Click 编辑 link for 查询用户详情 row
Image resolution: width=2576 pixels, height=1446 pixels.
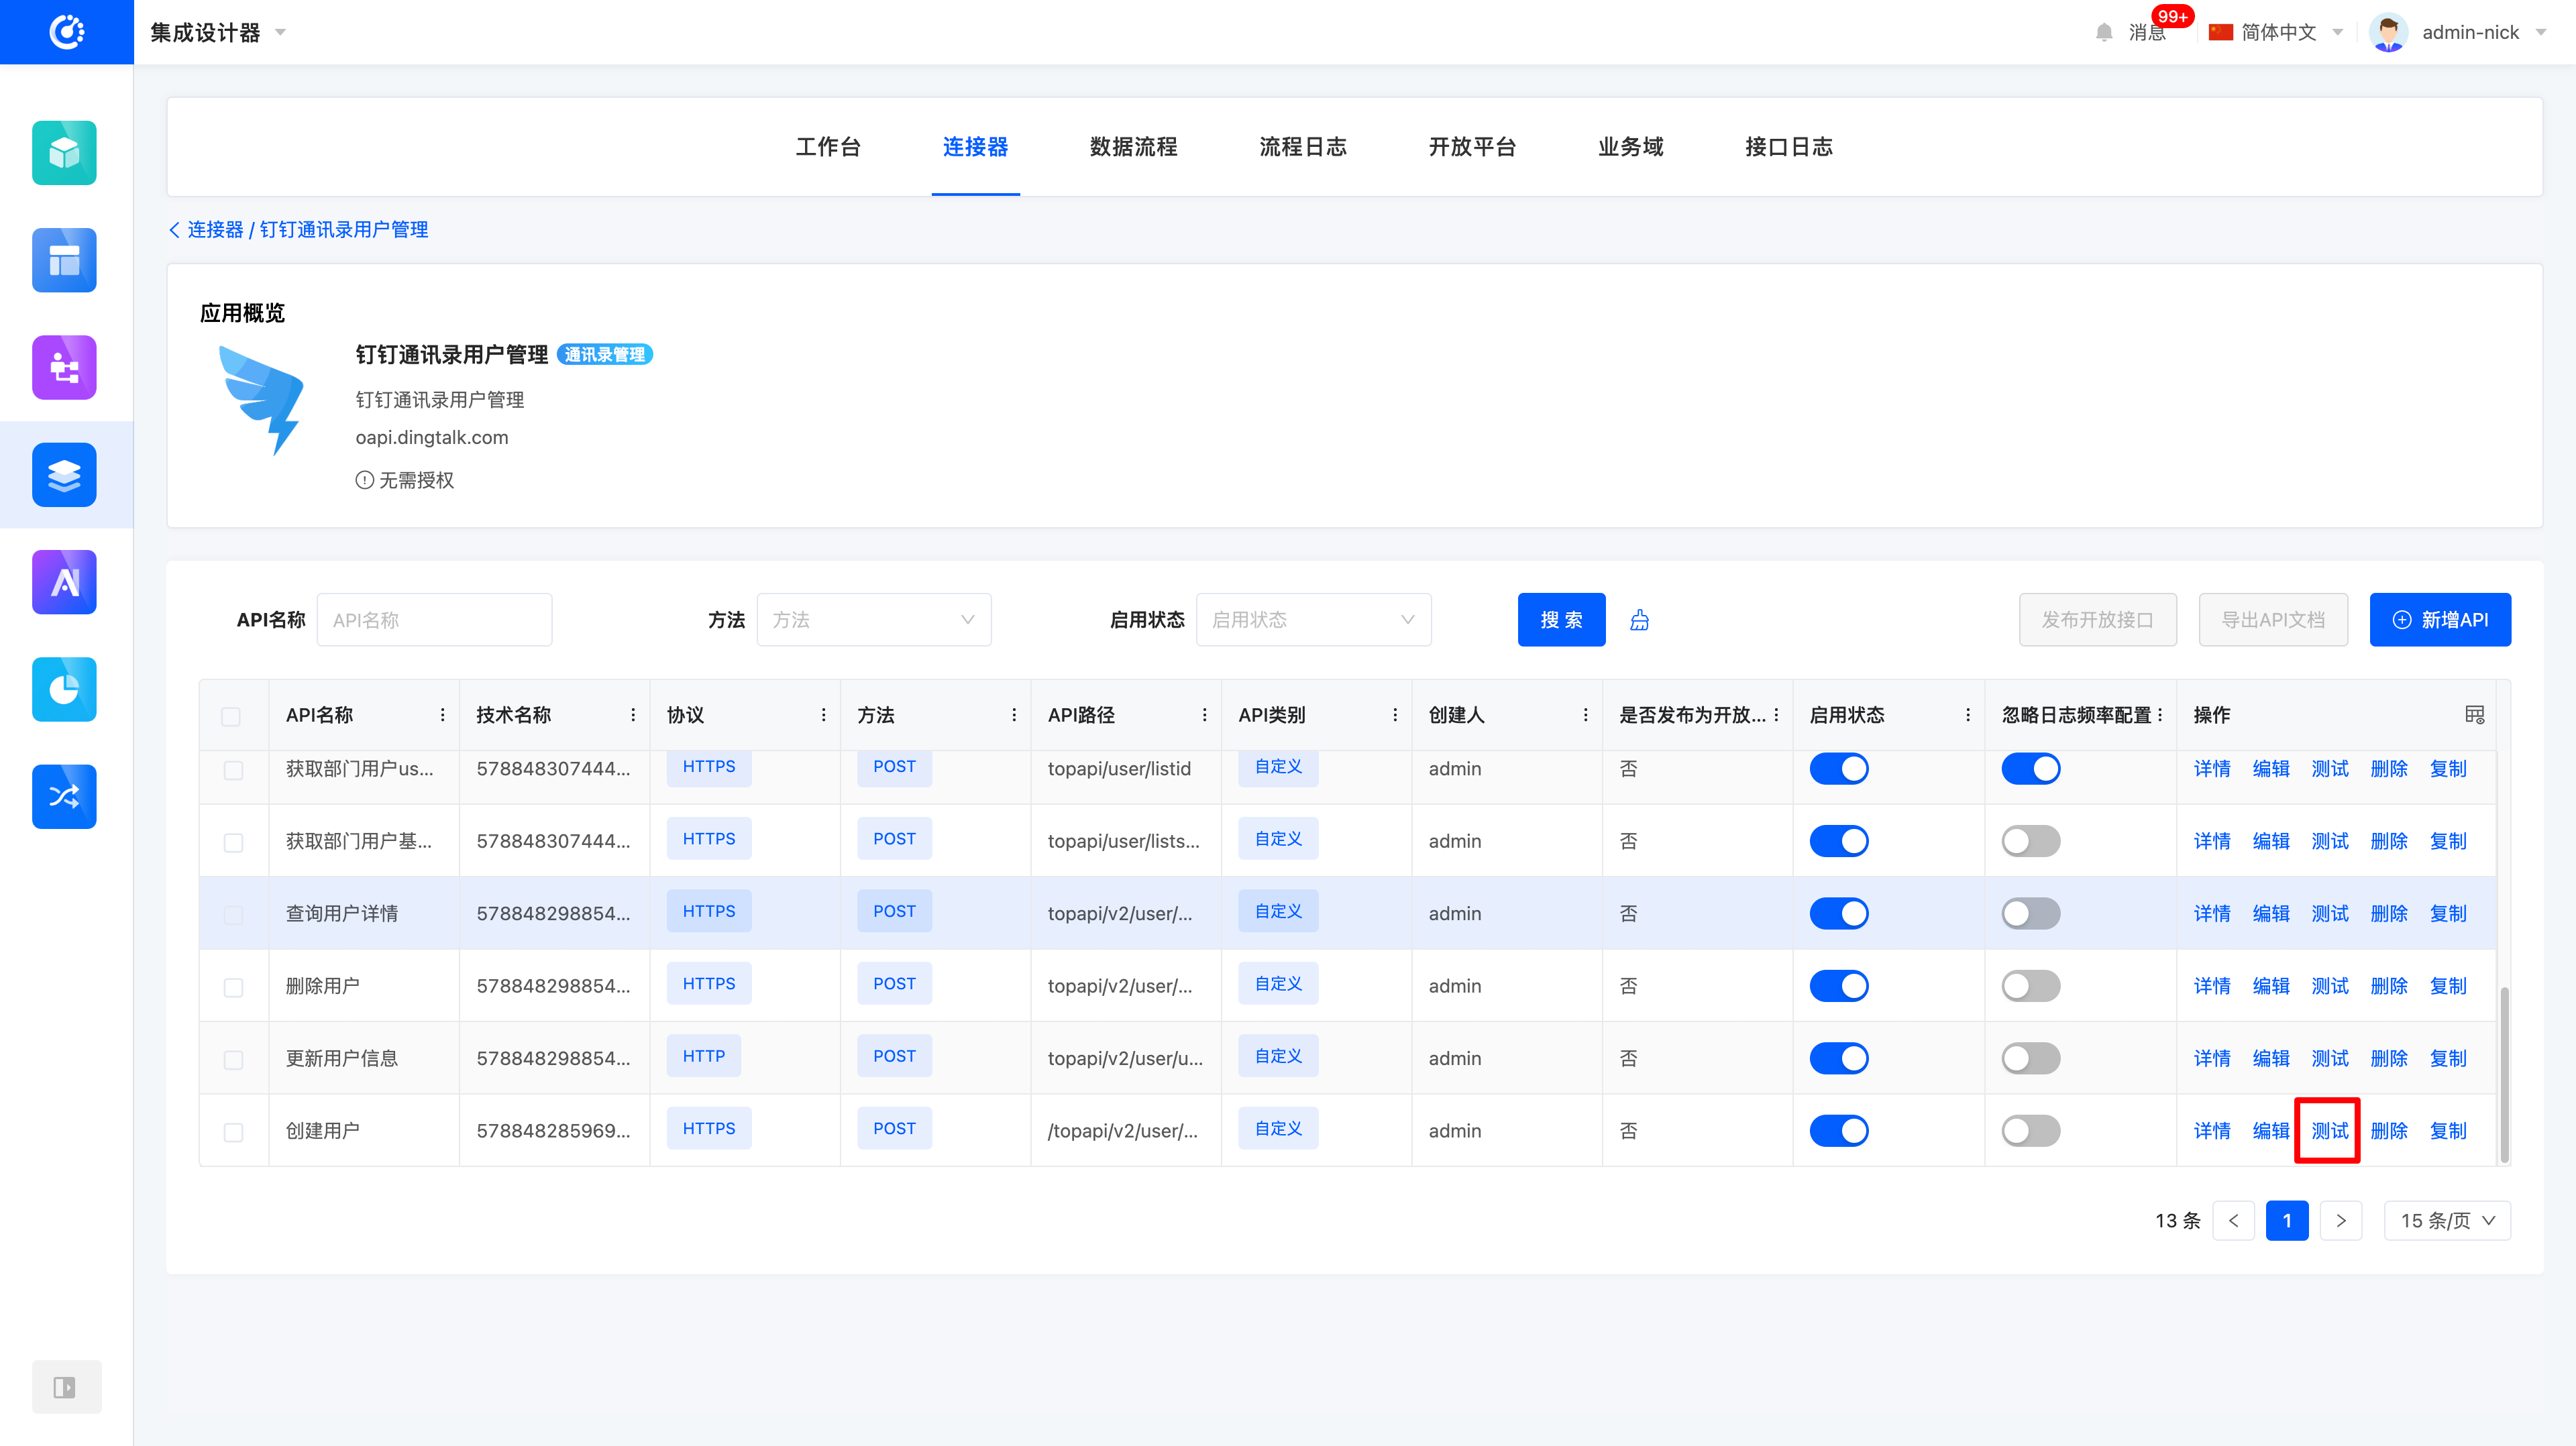pos(2270,914)
